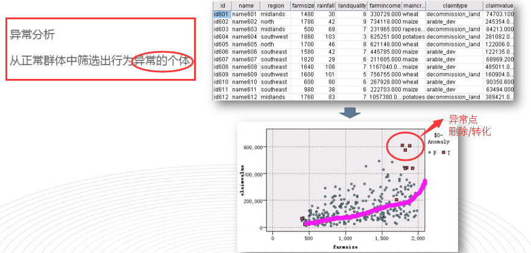Select the name column header
This screenshot has height=253, width=531.
(x=246, y=6)
